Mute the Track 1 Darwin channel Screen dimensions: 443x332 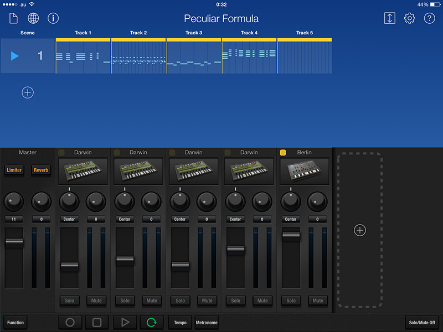pos(96,300)
